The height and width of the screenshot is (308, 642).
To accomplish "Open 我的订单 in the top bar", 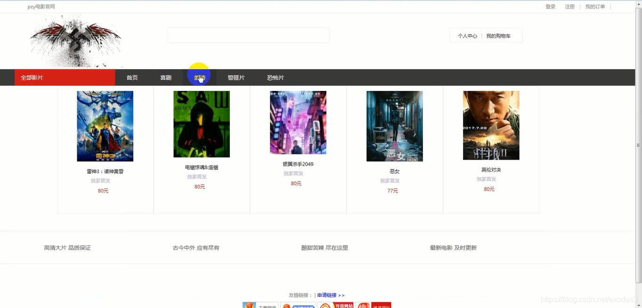I will pyautogui.click(x=595, y=7).
